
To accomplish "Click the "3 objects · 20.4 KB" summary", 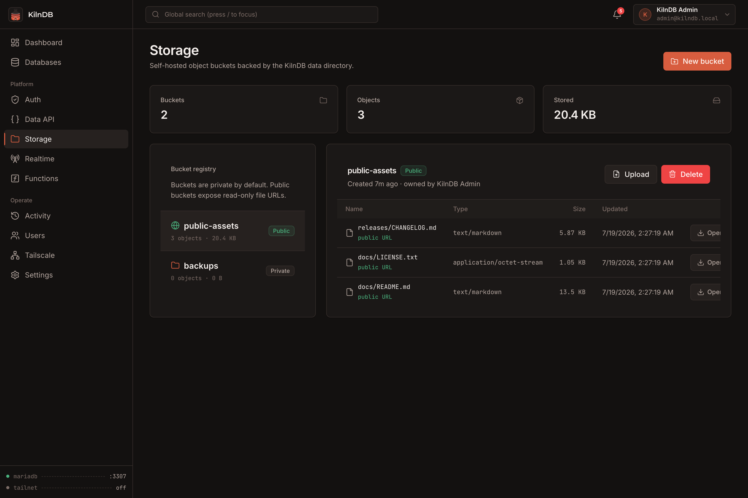I will pos(203,238).
